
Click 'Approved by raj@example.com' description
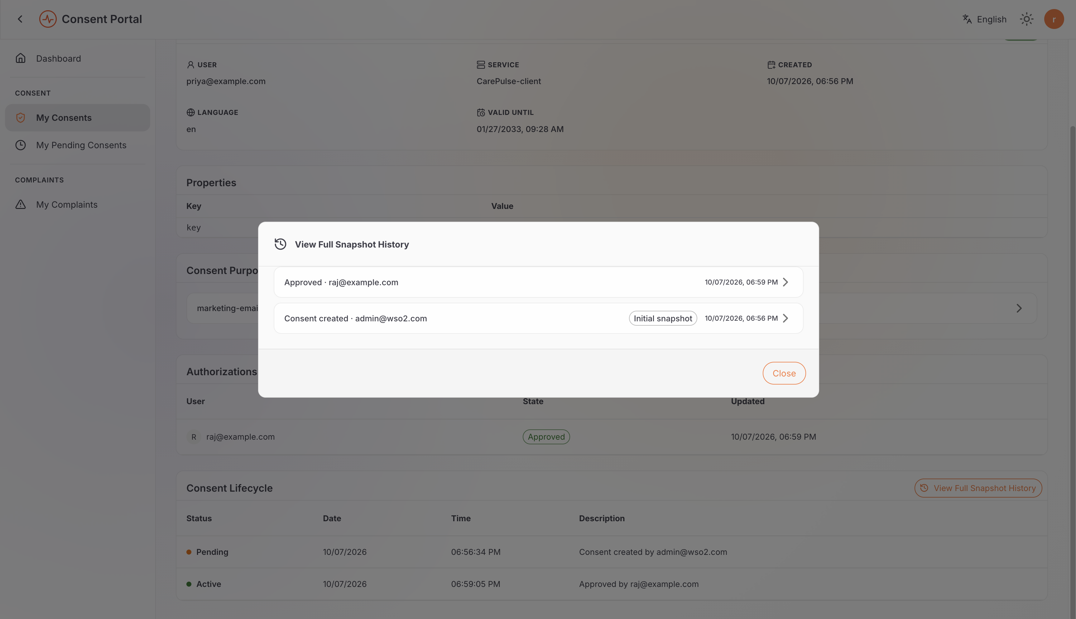coord(639,584)
